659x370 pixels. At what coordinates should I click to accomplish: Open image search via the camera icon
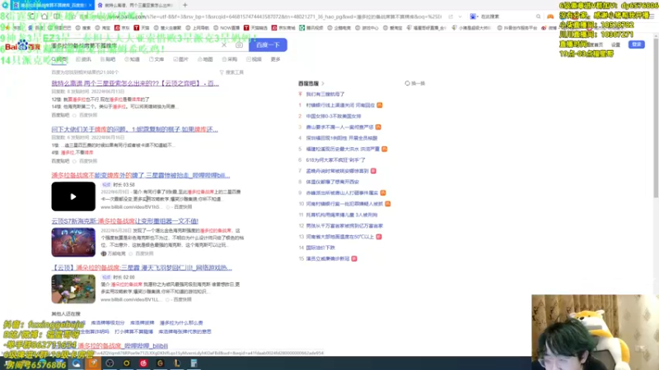[239, 45]
